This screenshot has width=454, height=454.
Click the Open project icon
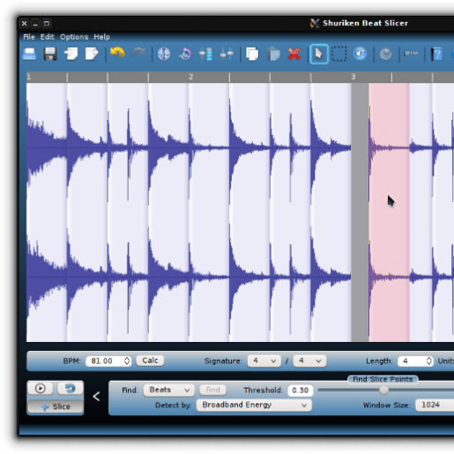pos(29,54)
